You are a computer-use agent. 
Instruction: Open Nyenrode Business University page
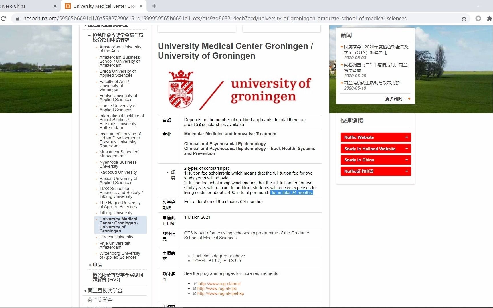(118, 164)
